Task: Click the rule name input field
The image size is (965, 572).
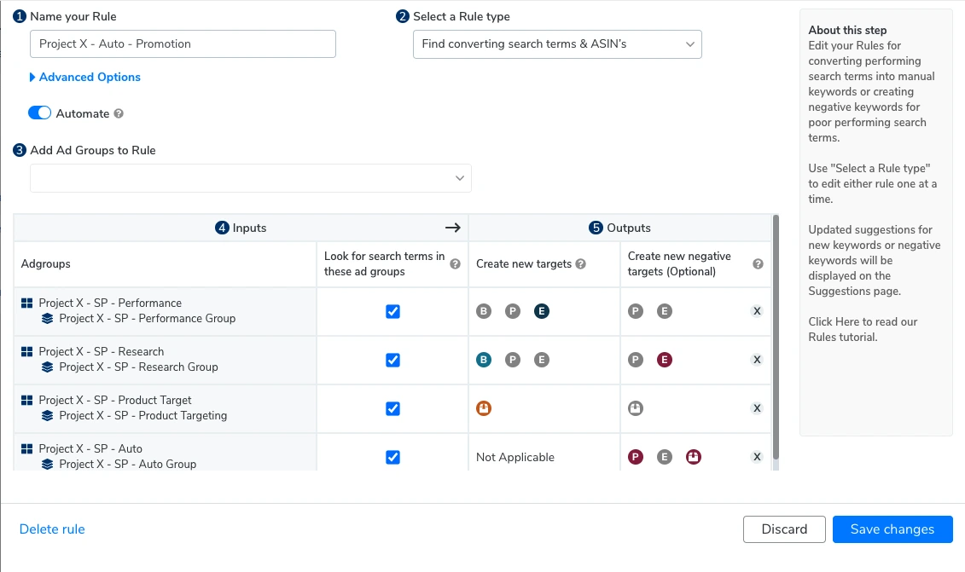Action: [x=183, y=44]
